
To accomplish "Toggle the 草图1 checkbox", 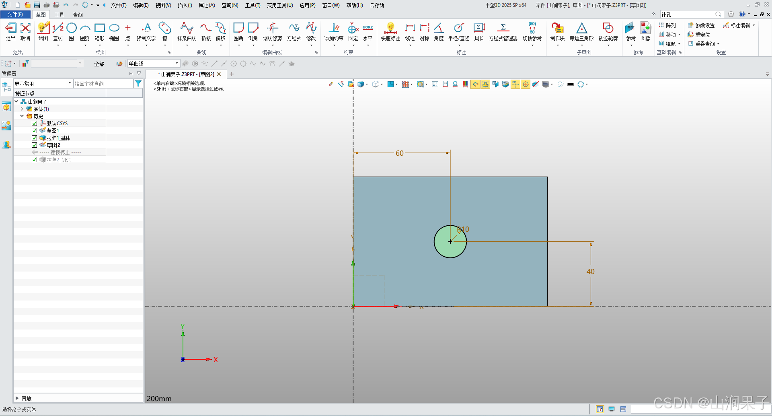I will (35, 131).
